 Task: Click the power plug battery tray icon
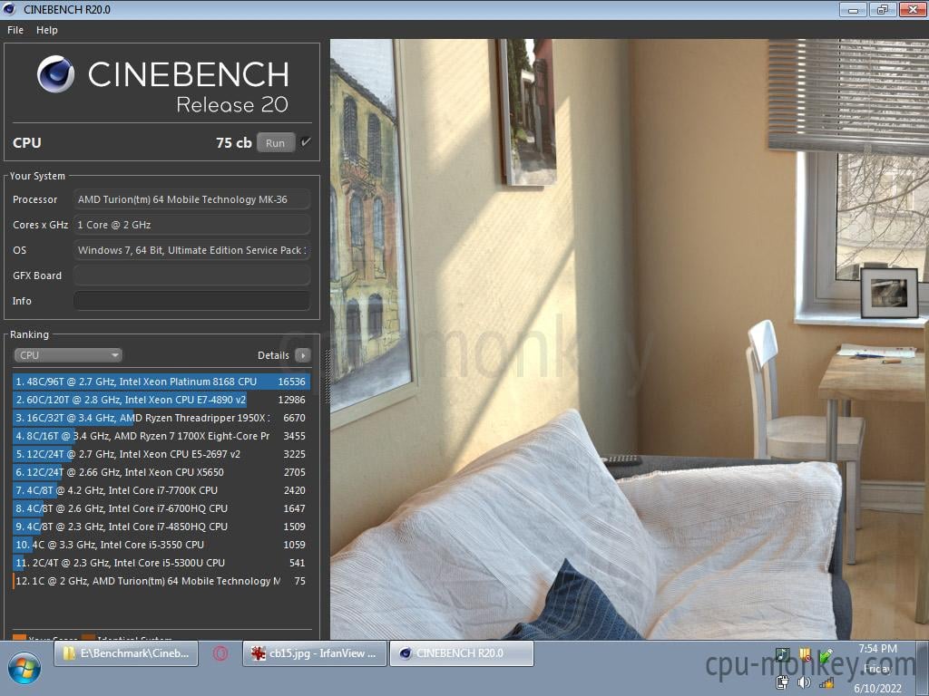click(783, 682)
